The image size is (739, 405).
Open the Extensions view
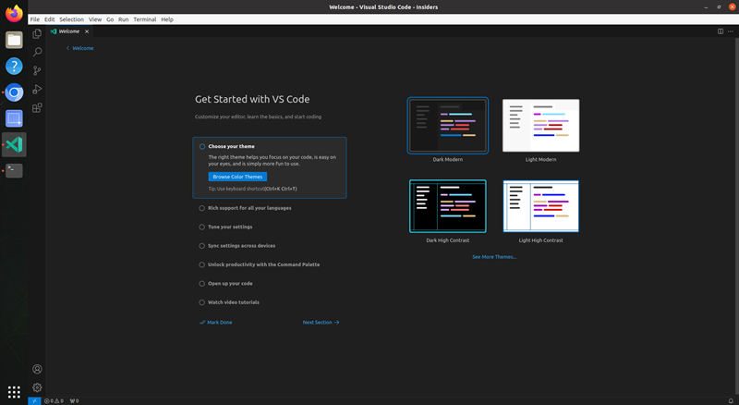click(37, 107)
